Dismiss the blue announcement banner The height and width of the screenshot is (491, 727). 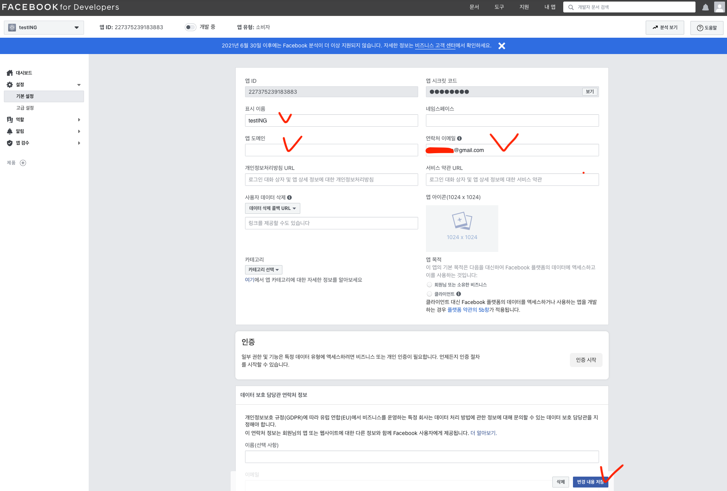pos(502,46)
